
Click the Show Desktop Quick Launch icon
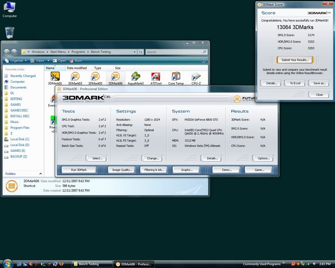19,264
